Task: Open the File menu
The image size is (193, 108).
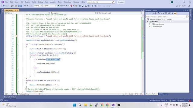Action: [x=7, y=2]
